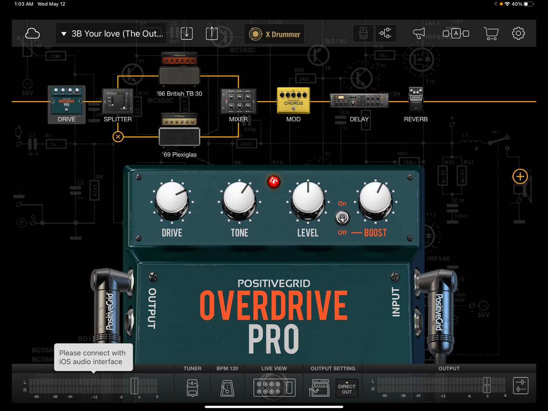548x411 pixels.
Task: Select the SPLITTER module in chain
Action: point(118,101)
